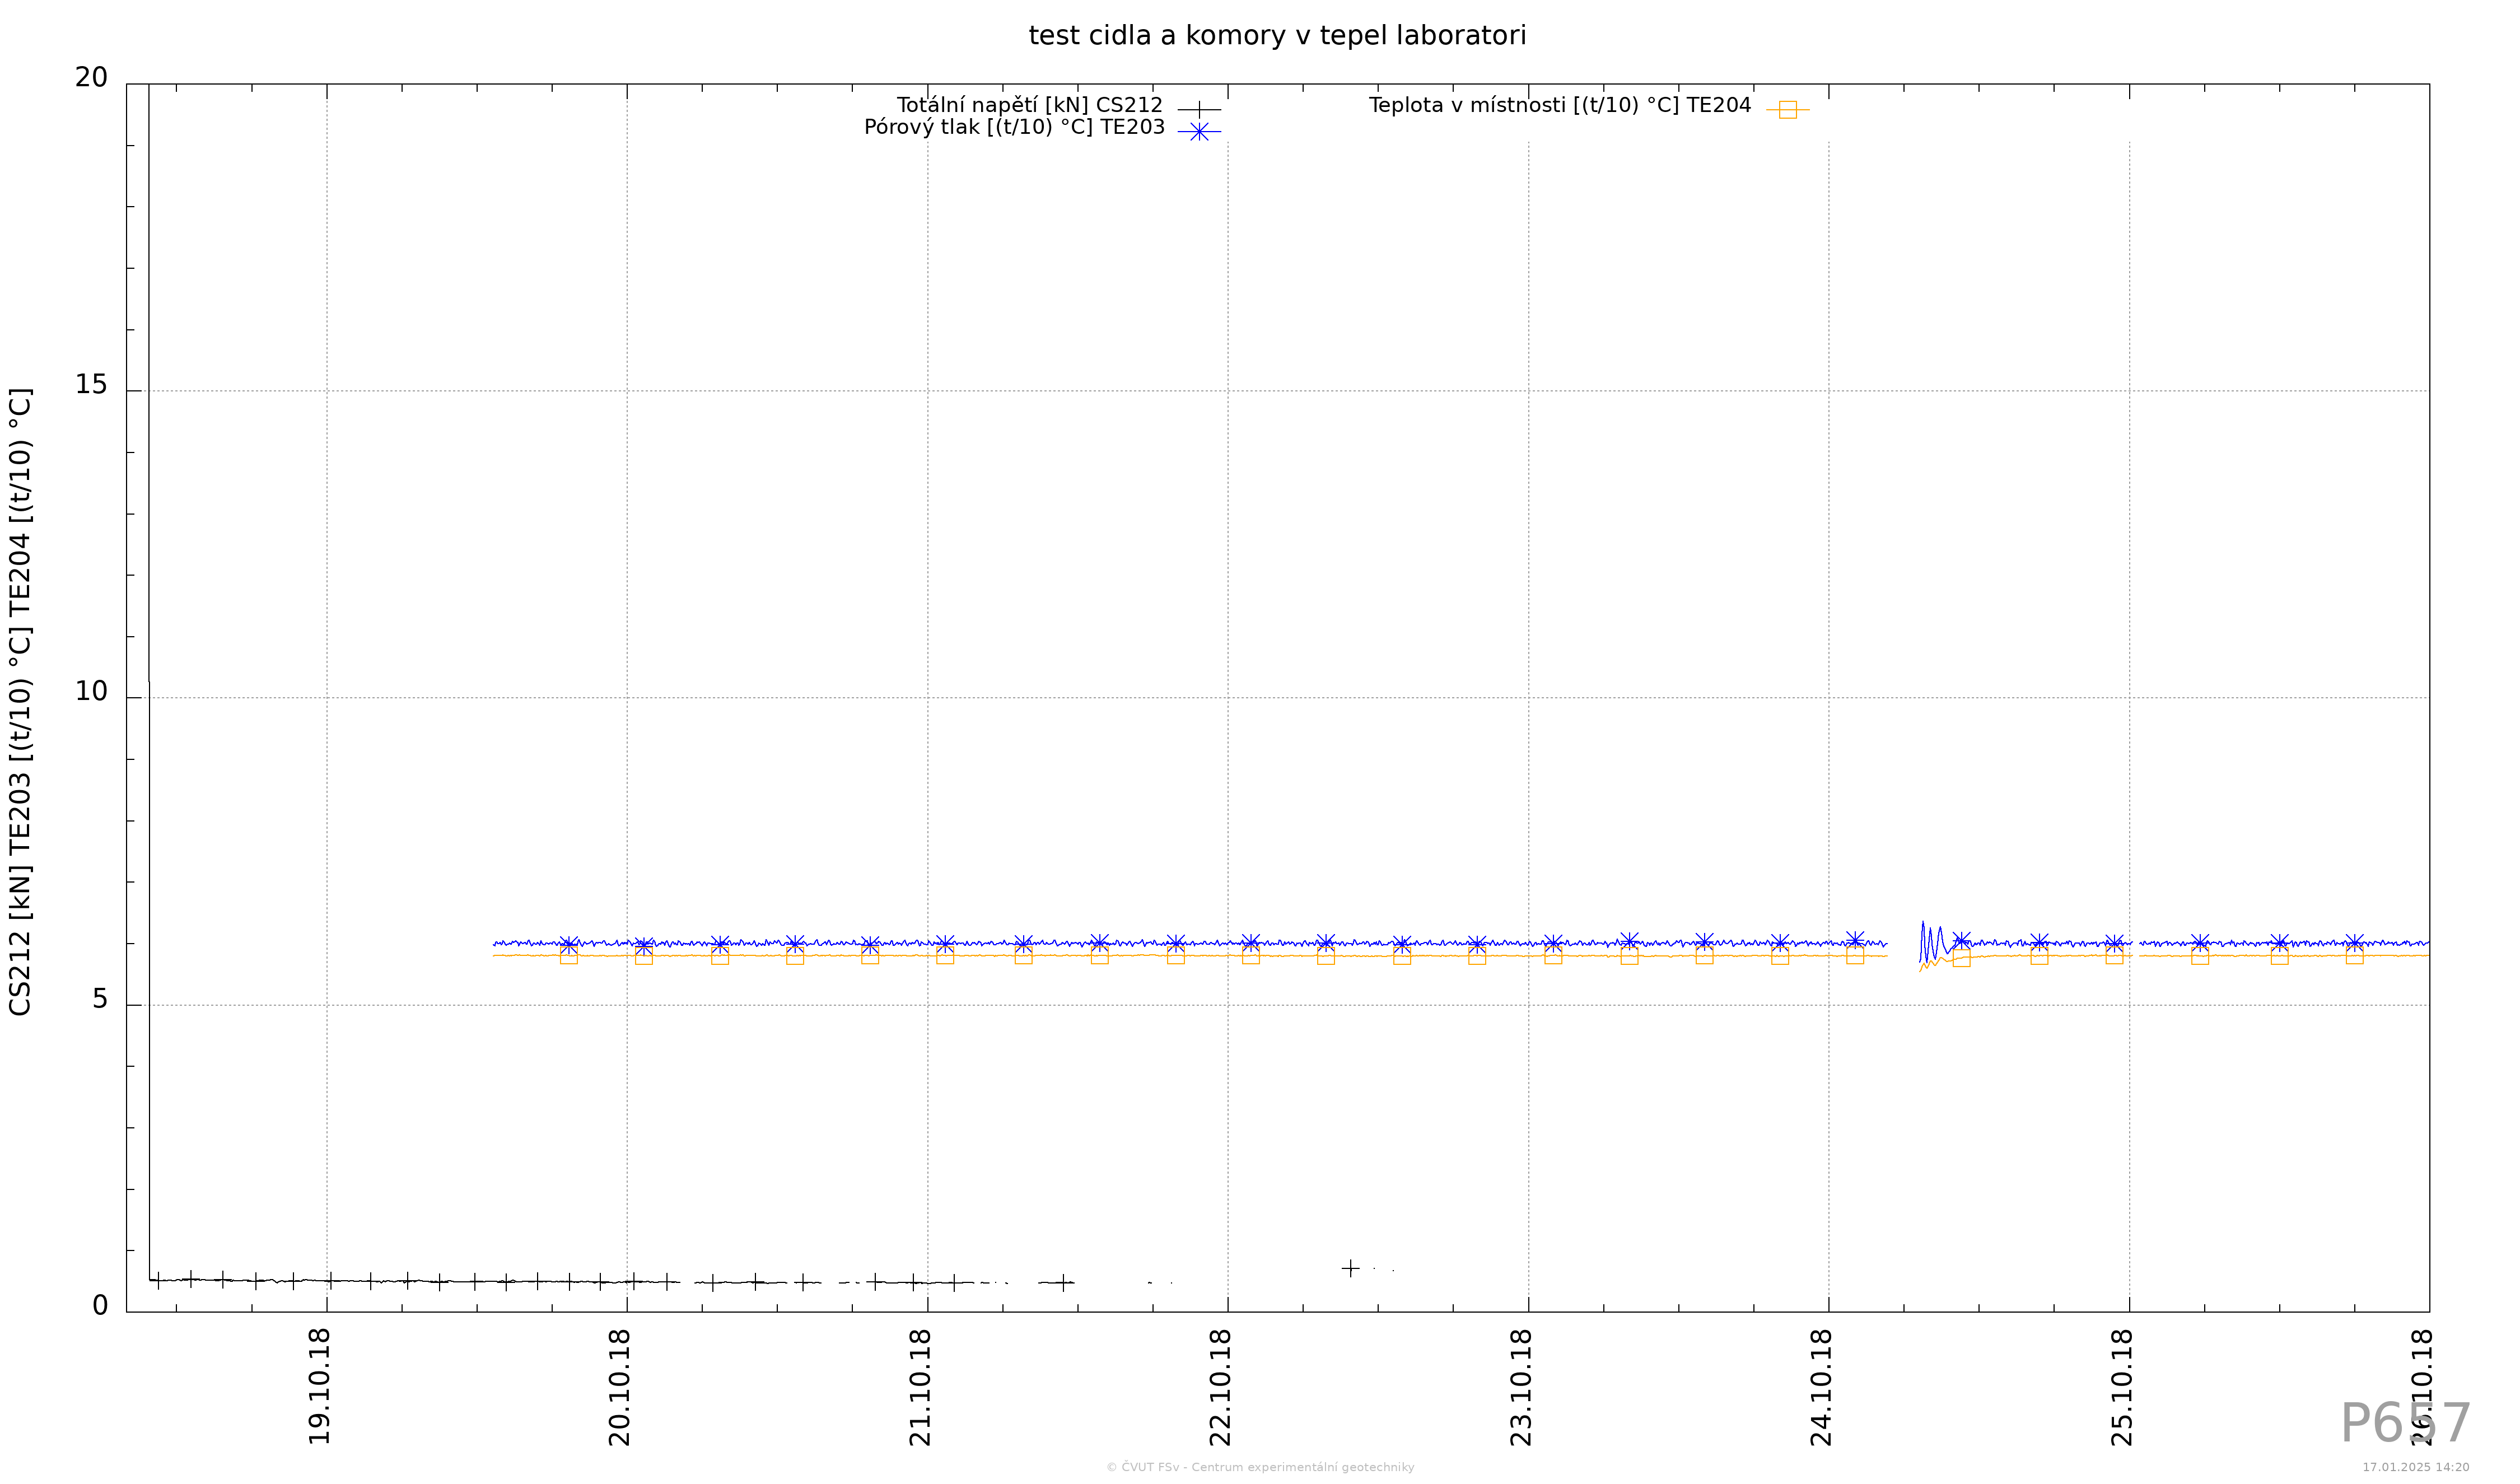Image resolution: width=2520 pixels, height=1484 pixels.
Task: Click legend entry 'Teplota v místnosti [(t/10) °C] TE204'
Action: [1559, 105]
